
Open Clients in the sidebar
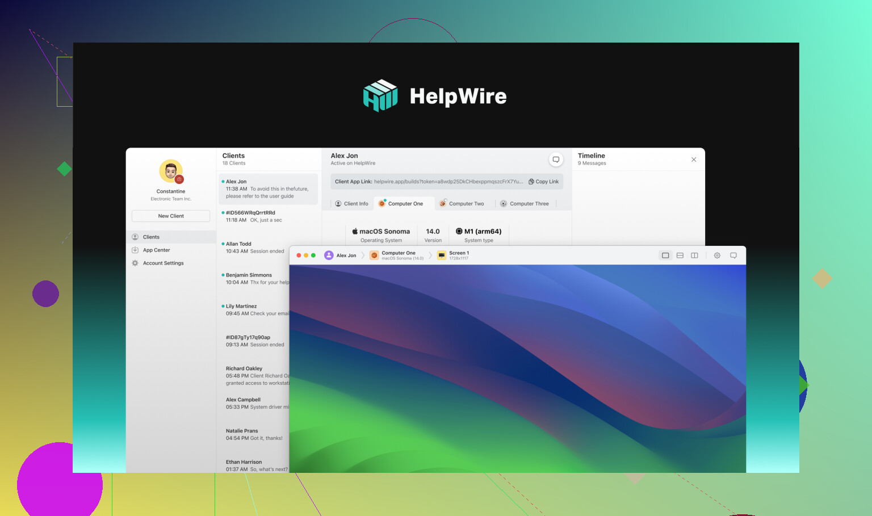coord(171,237)
